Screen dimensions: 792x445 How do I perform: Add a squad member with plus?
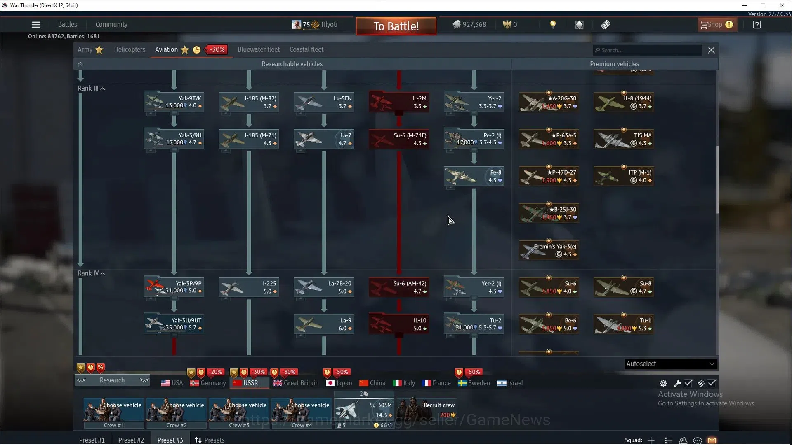[x=651, y=440]
